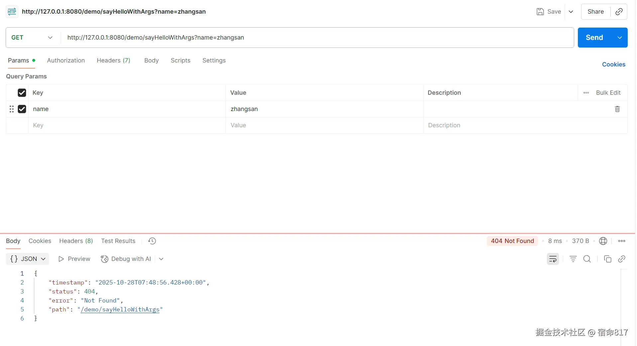Viewport: 637px width, 346px height.
Task: Click the network globe icon
Action: (x=603, y=241)
